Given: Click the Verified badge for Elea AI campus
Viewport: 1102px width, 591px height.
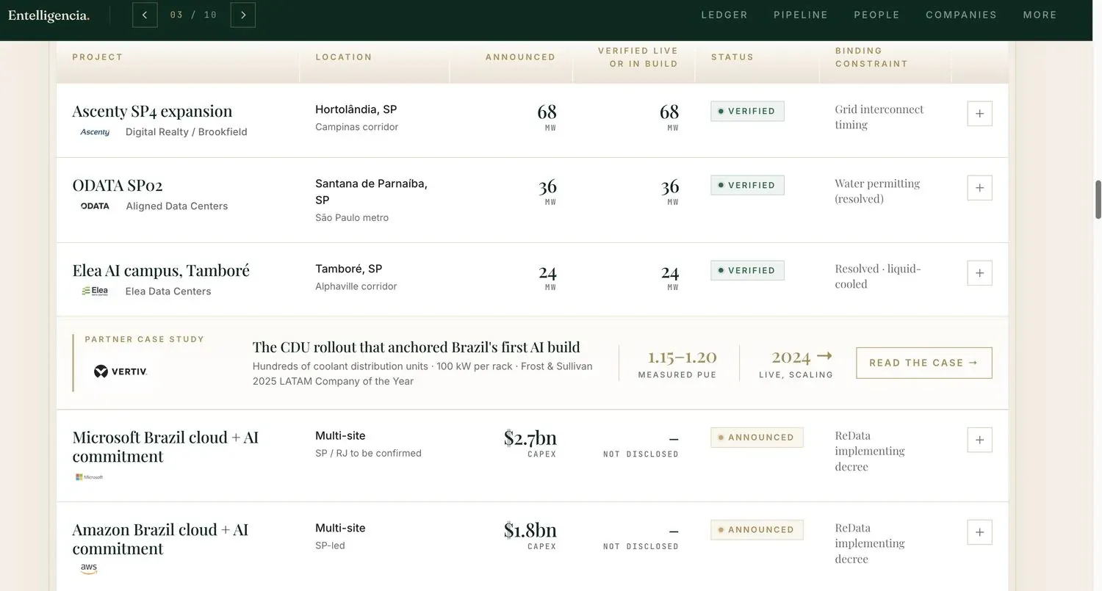Looking at the screenshot, I should [747, 270].
